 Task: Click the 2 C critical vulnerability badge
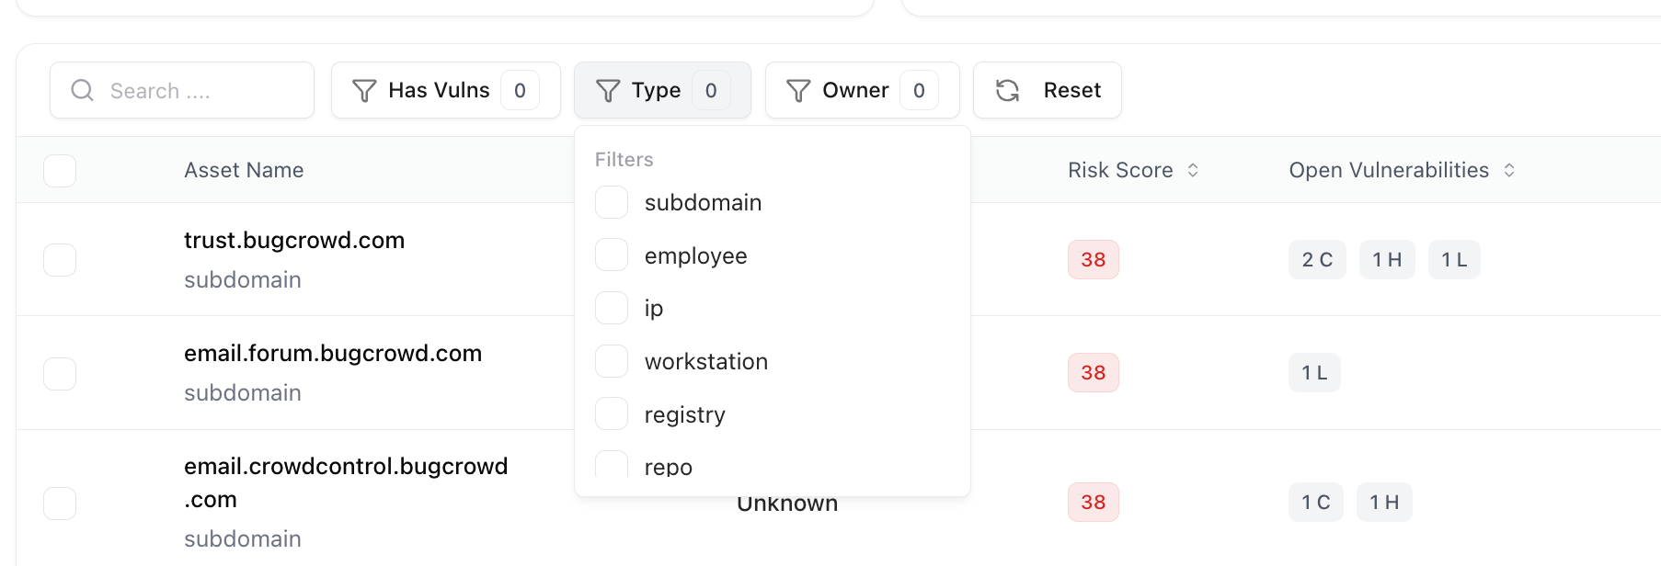[x=1316, y=259]
